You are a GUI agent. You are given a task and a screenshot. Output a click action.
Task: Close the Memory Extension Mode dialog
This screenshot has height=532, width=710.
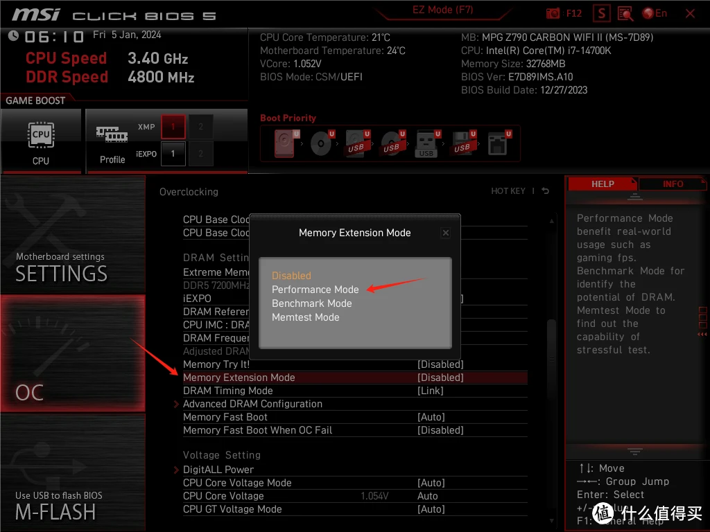tap(446, 233)
